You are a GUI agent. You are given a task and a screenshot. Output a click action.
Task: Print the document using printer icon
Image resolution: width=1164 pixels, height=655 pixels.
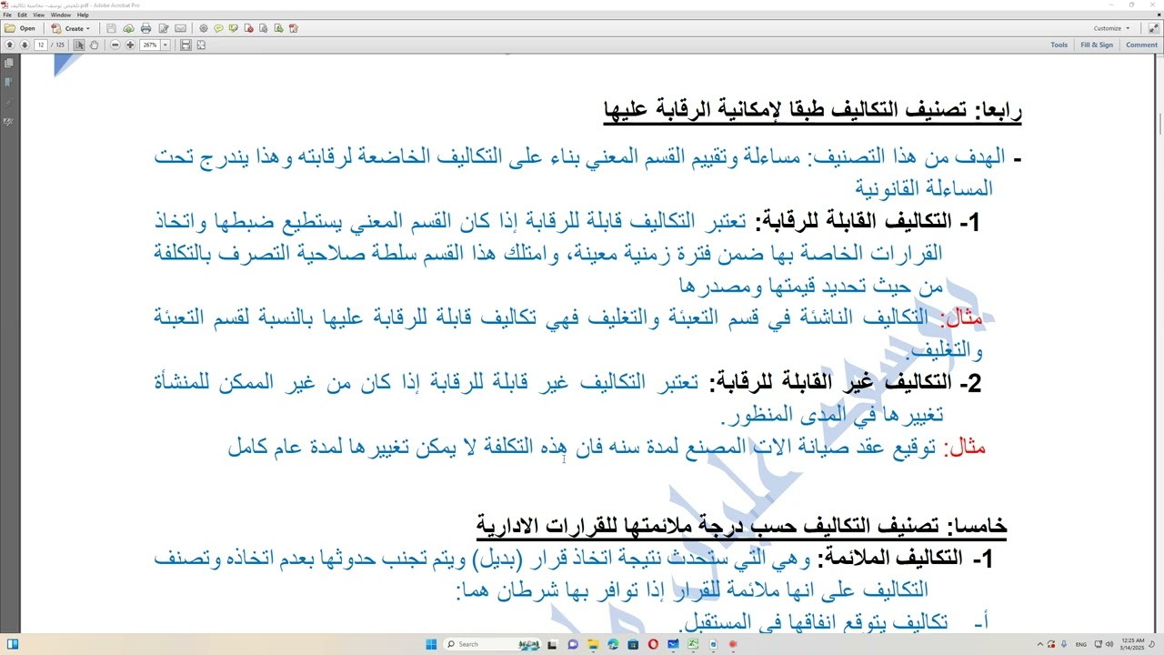click(x=145, y=28)
